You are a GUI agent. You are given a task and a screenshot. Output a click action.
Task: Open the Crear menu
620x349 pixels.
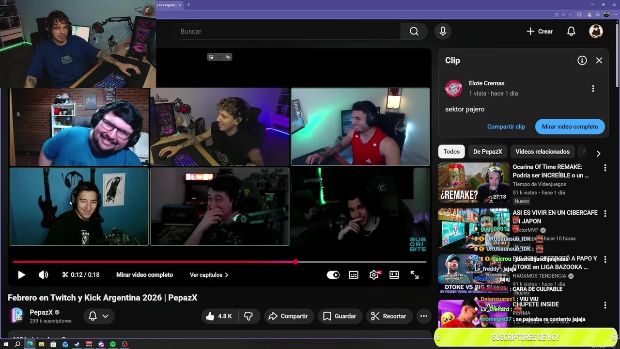click(540, 32)
